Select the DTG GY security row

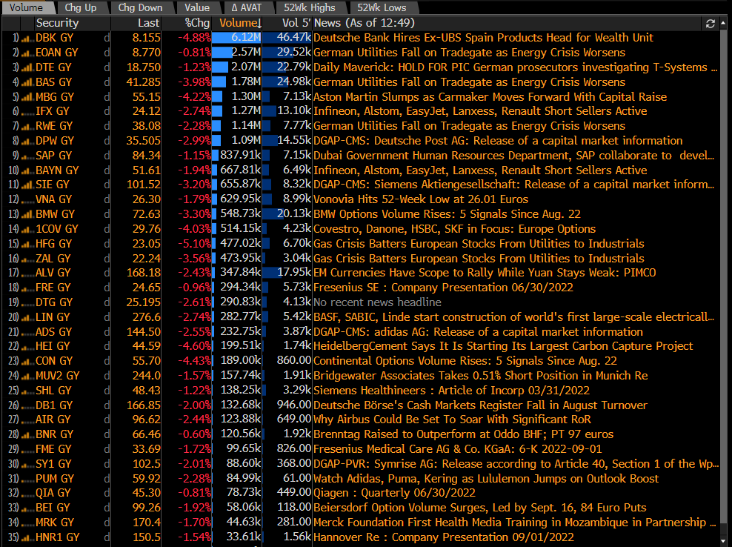[360, 302]
